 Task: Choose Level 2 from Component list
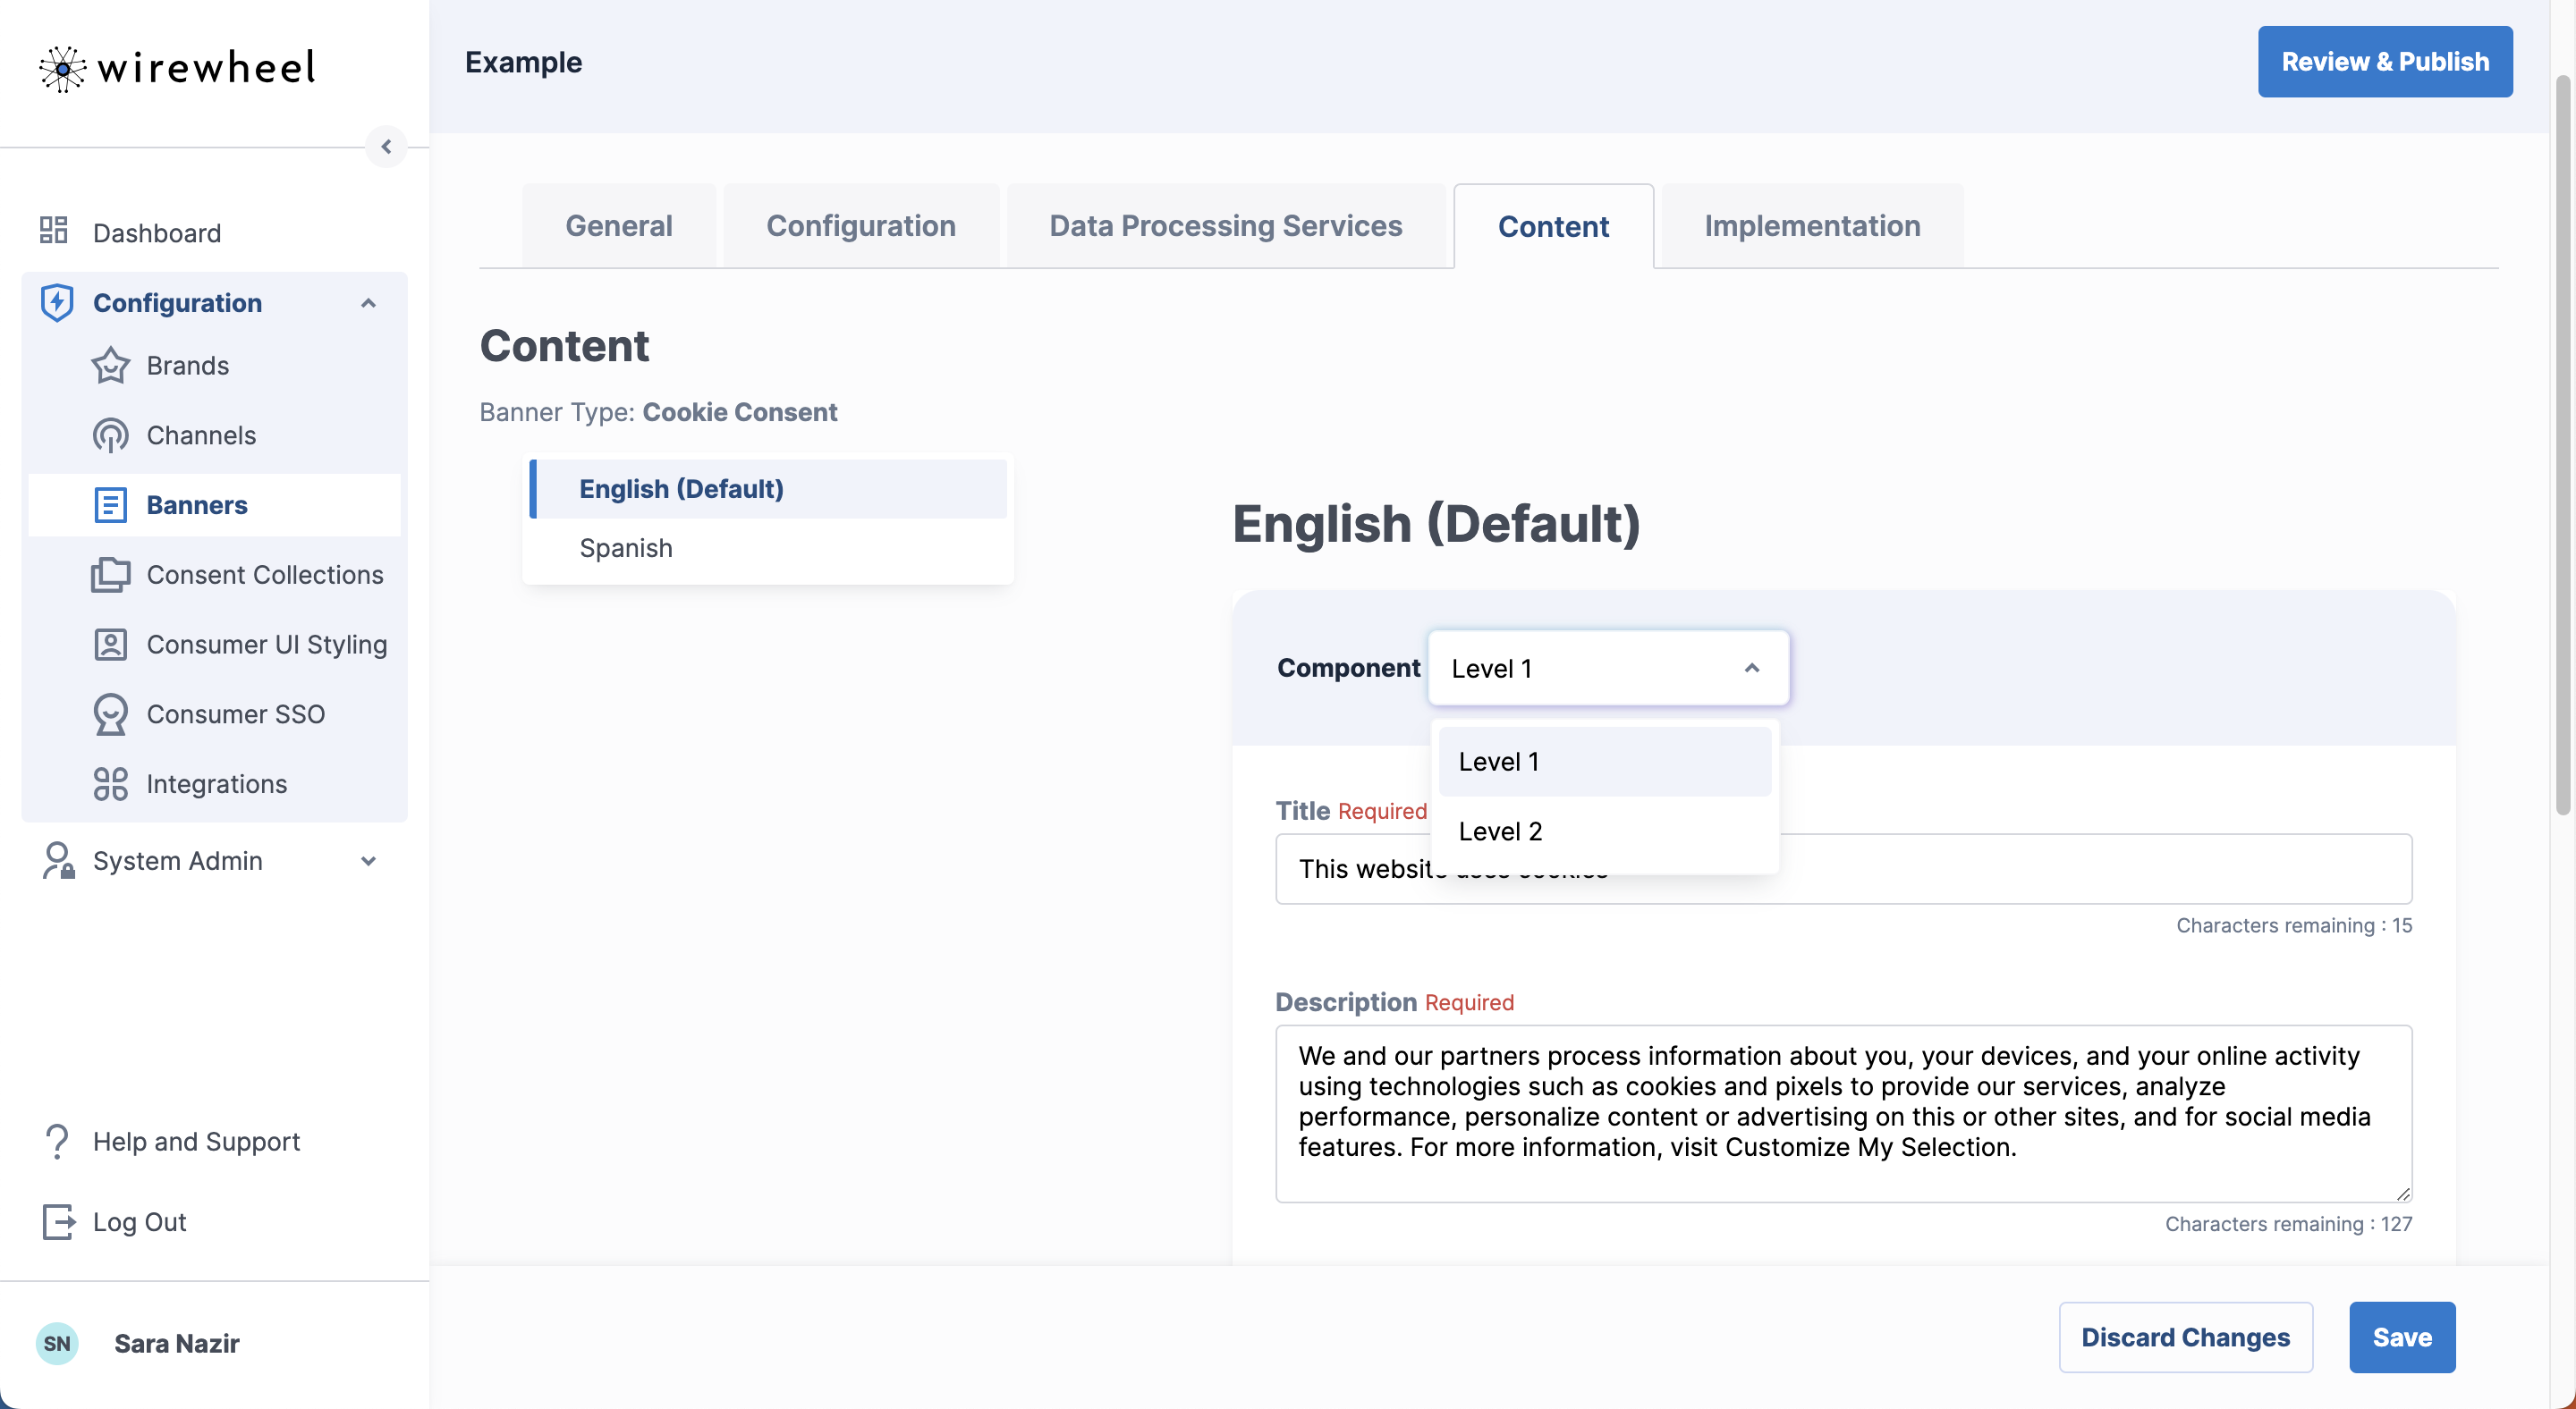[1500, 831]
